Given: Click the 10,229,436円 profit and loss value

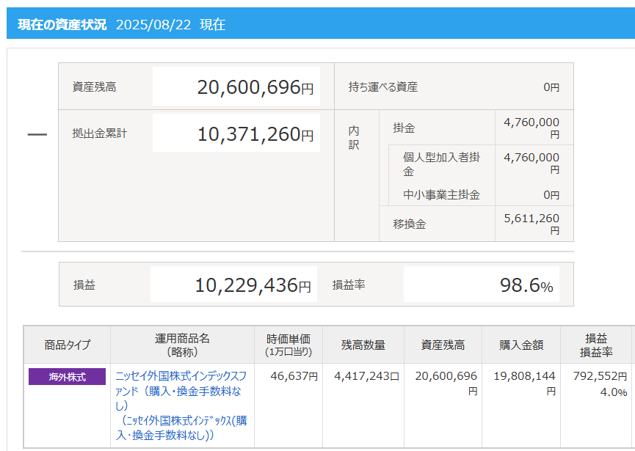Looking at the screenshot, I should point(234,285).
